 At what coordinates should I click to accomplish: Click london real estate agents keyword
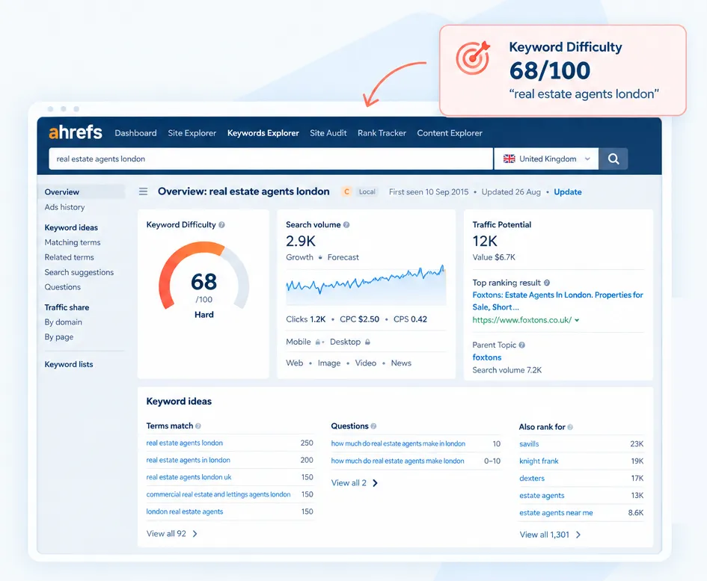point(184,511)
